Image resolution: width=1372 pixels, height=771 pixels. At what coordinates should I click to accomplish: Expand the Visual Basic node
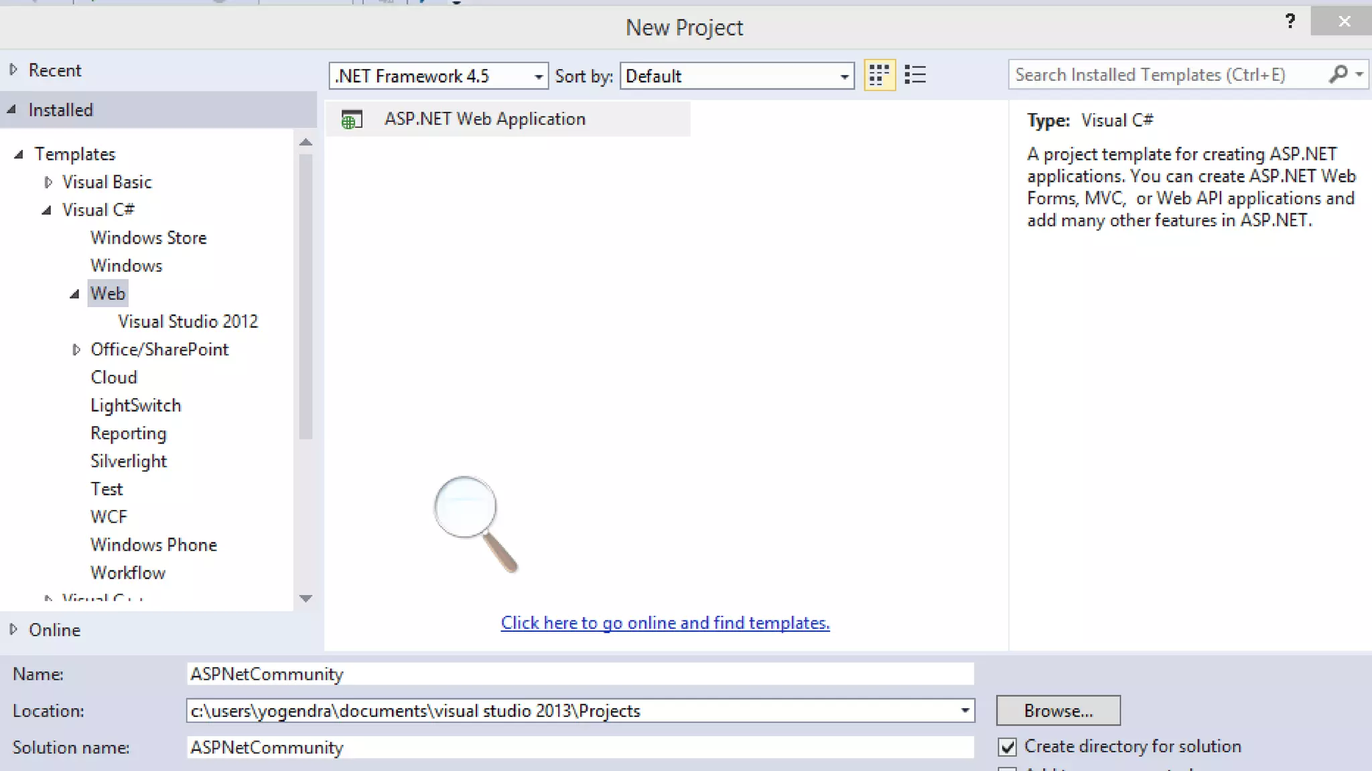[48, 182]
